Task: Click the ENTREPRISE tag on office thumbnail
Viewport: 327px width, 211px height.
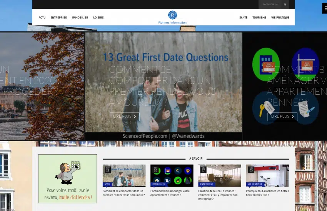Action: [x=207, y=185]
